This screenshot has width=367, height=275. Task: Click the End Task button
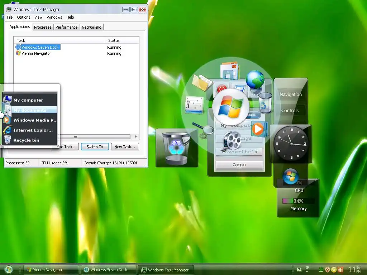click(65, 146)
